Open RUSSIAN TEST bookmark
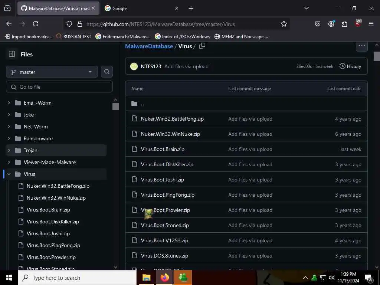Image resolution: width=380 pixels, height=285 pixels. (x=73, y=37)
